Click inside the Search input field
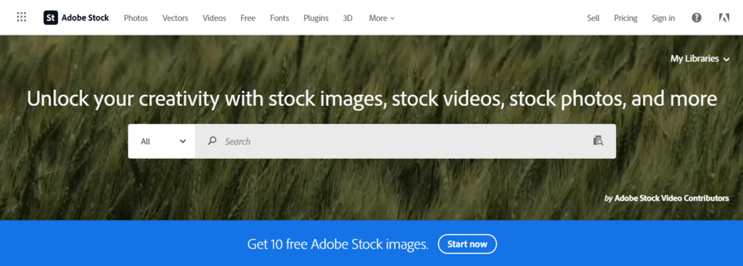Image resolution: width=743 pixels, height=266 pixels. tap(406, 141)
